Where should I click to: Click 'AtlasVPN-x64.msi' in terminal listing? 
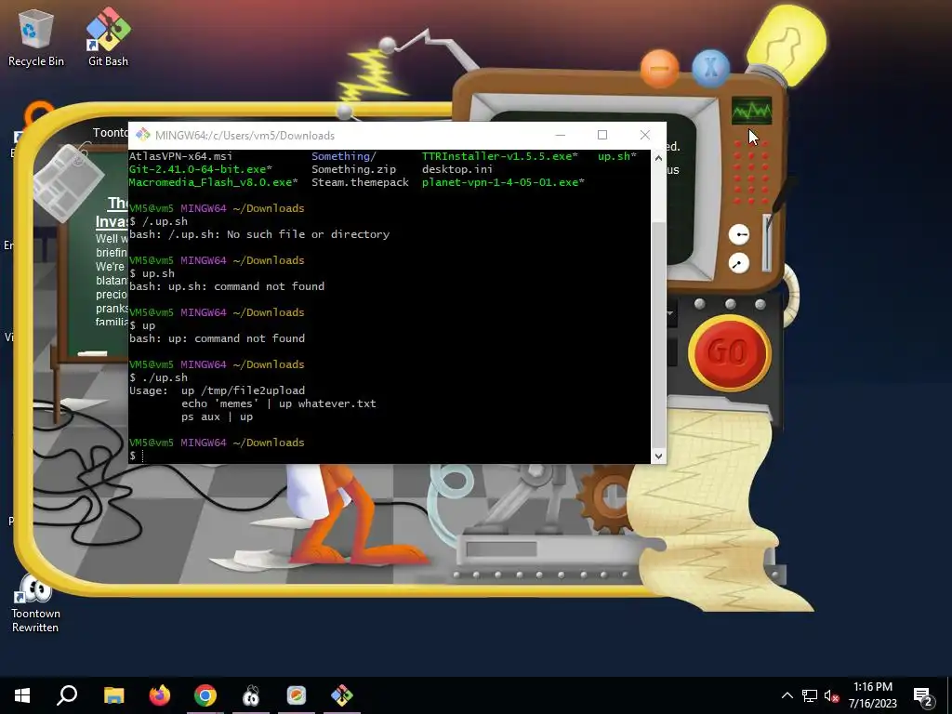pyautogui.click(x=181, y=156)
